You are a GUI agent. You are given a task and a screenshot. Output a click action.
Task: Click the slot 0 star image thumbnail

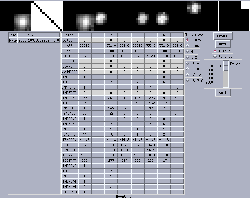coord(16,16)
